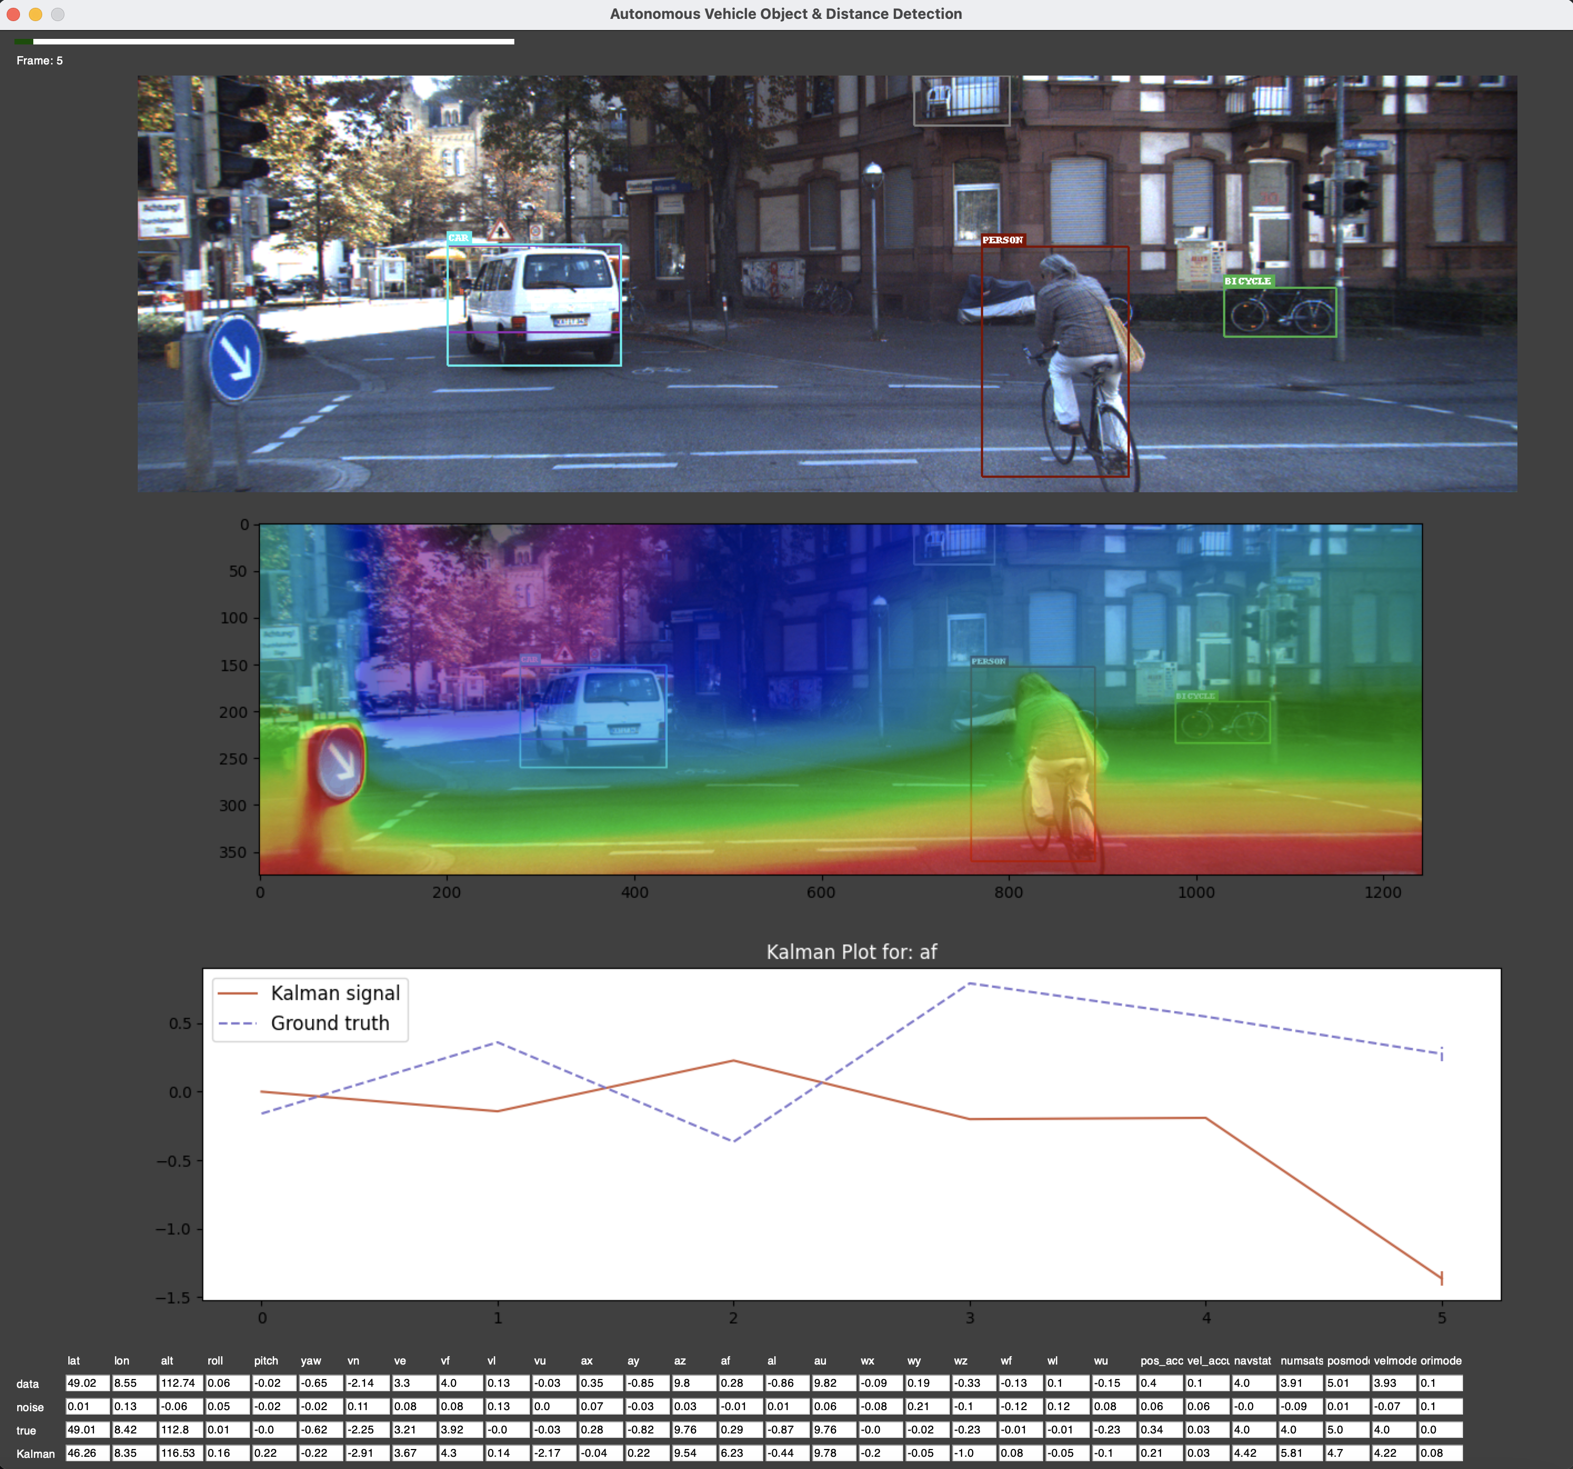Click the af column header
This screenshot has height=1469, width=1573.
point(725,1361)
